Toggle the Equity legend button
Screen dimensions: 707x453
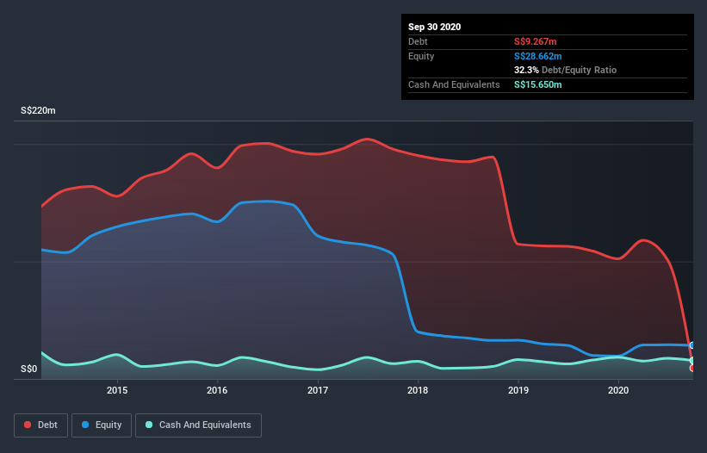click(x=102, y=425)
